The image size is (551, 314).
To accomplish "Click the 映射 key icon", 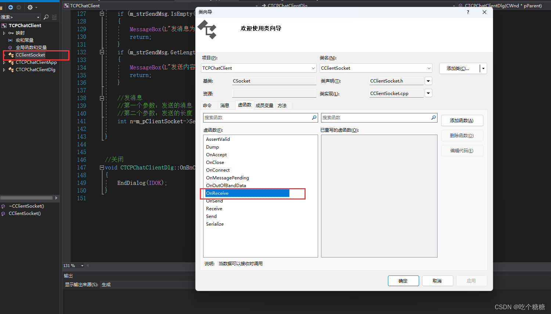I will pyautogui.click(x=11, y=33).
